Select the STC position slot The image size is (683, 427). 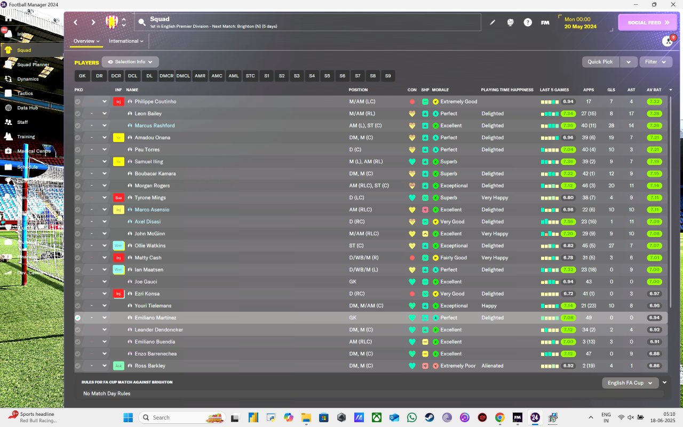(x=250, y=76)
